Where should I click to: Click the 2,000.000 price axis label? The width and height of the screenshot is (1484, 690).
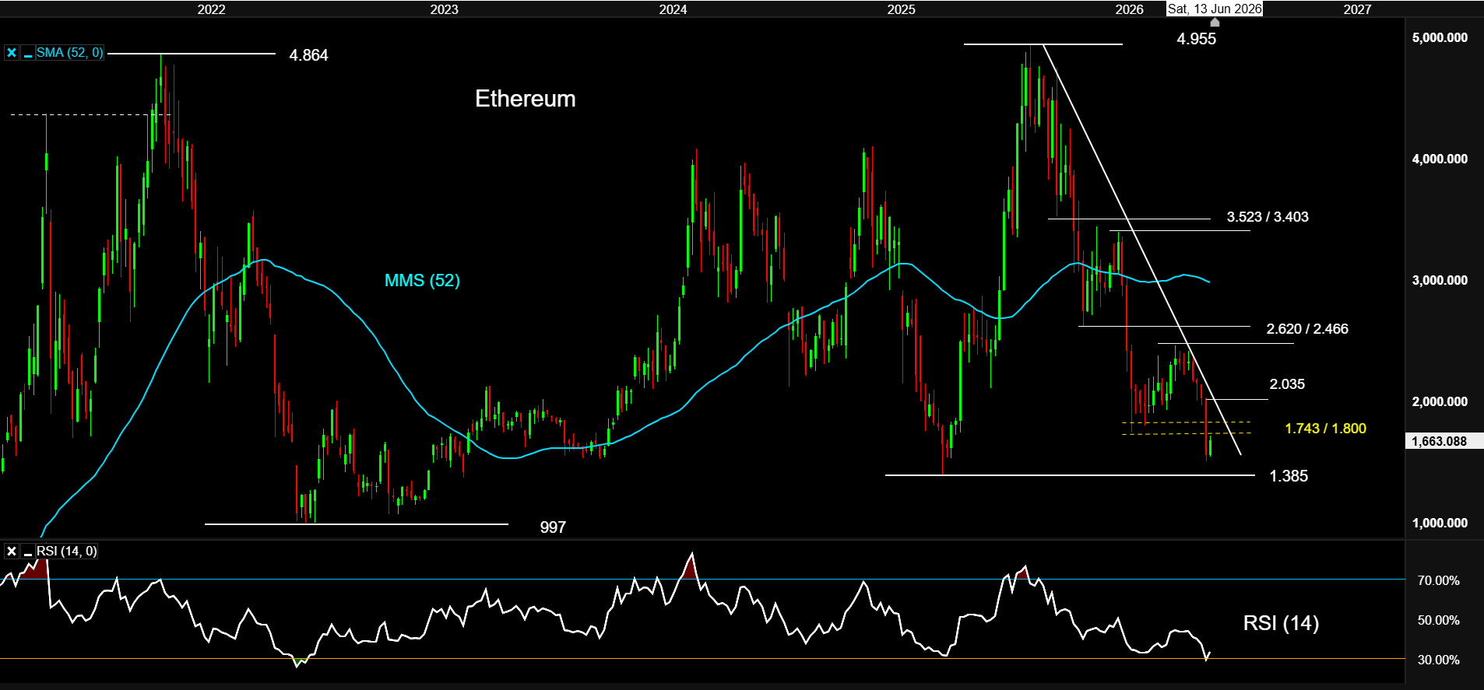1440,401
